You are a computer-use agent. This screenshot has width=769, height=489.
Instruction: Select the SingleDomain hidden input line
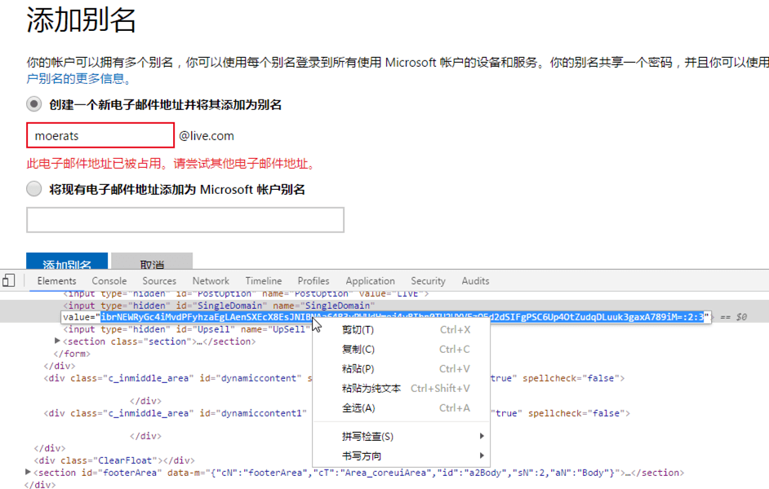click(220, 306)
